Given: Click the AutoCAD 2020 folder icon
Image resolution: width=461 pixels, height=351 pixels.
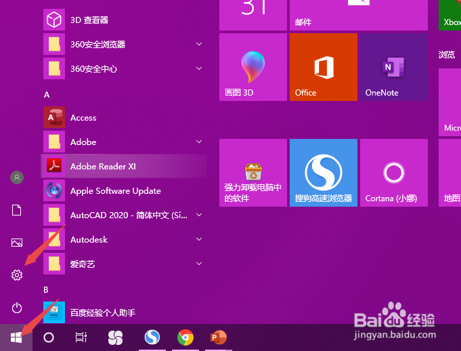Looking at the screenshot, I should (54, 215).
